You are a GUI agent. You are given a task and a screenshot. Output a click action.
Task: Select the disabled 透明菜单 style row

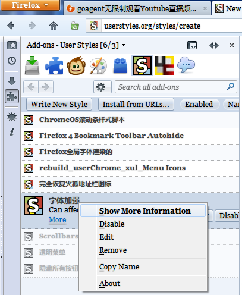[50, 252]
